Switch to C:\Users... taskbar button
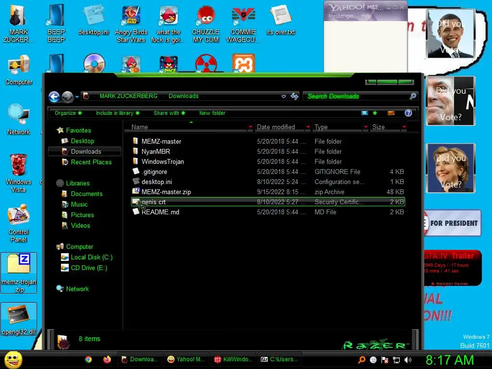Image resolution: width=492 pixels, height=369 pixels. click(x=280, y=359)
